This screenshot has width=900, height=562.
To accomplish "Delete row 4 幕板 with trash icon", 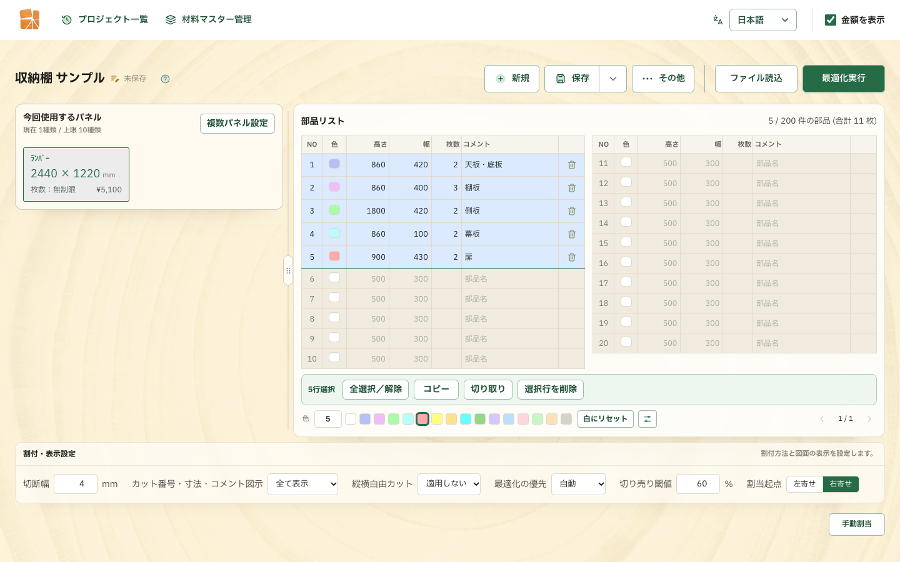I will (x=572, y=234).
